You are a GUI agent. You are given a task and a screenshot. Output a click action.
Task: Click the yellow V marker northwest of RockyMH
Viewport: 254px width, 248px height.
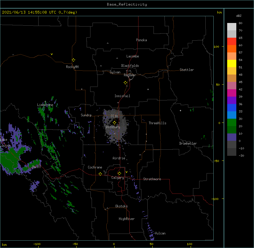[52, 54]
